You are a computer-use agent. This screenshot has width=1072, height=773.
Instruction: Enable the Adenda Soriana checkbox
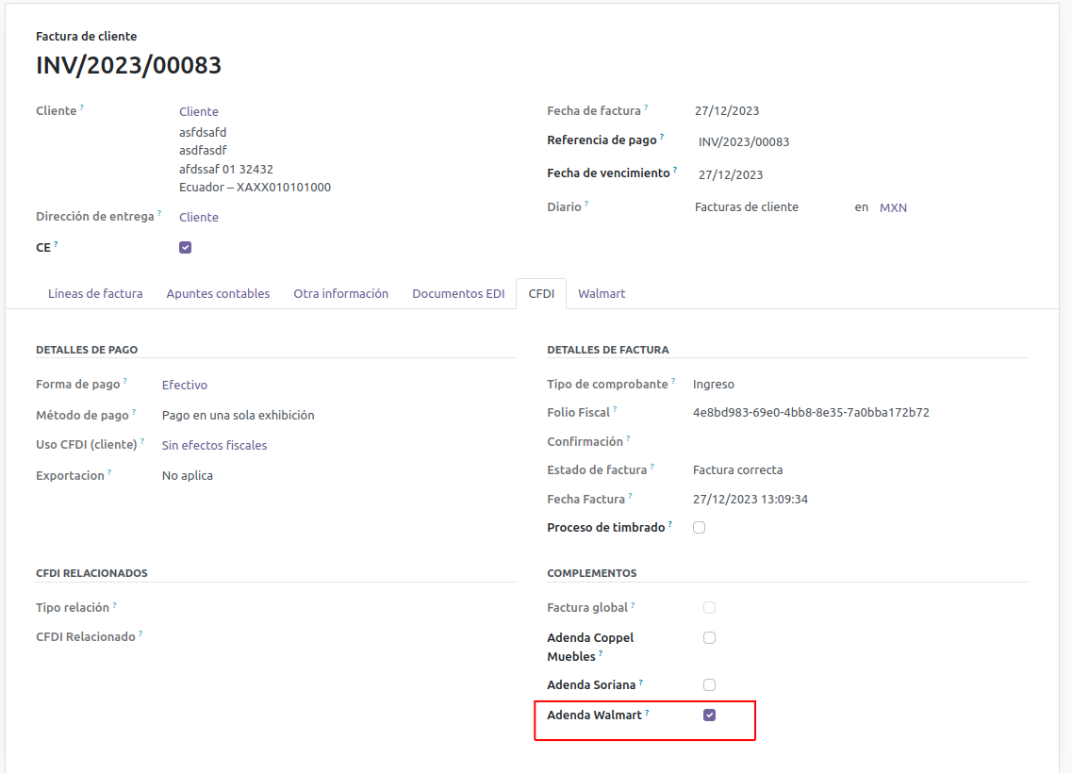click(710, 685)
